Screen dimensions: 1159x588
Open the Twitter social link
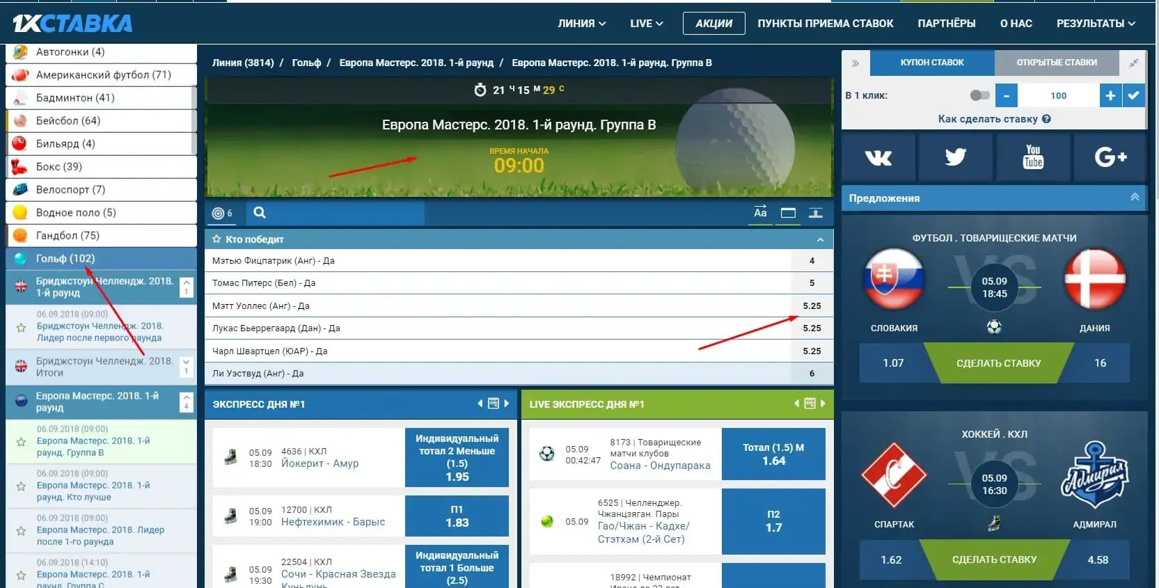pos(956,157)
